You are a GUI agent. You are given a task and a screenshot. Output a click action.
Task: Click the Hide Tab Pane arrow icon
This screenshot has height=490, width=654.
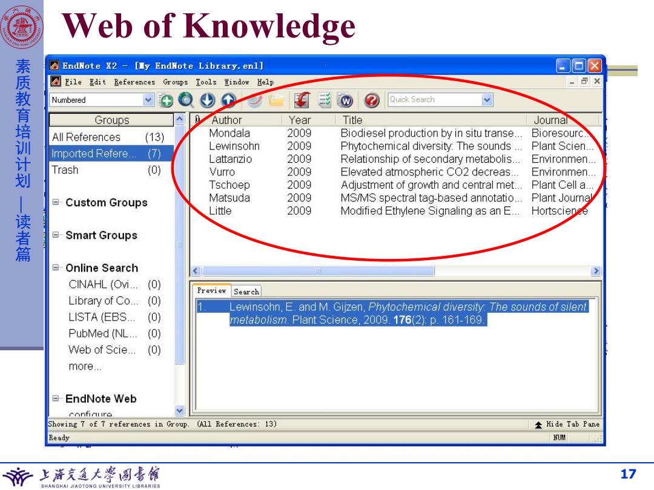coord(538,425)
